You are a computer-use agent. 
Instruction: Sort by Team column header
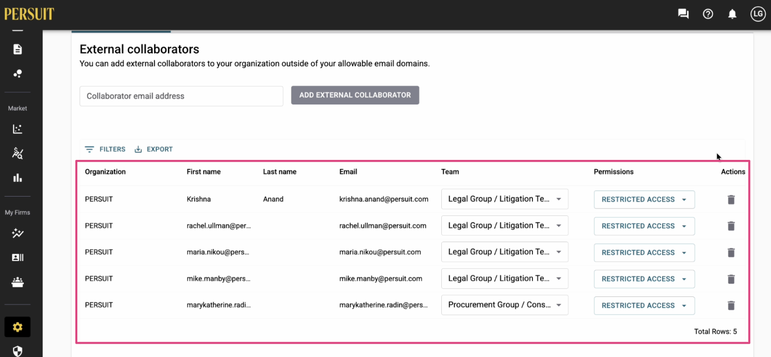[x=450, y=172]
